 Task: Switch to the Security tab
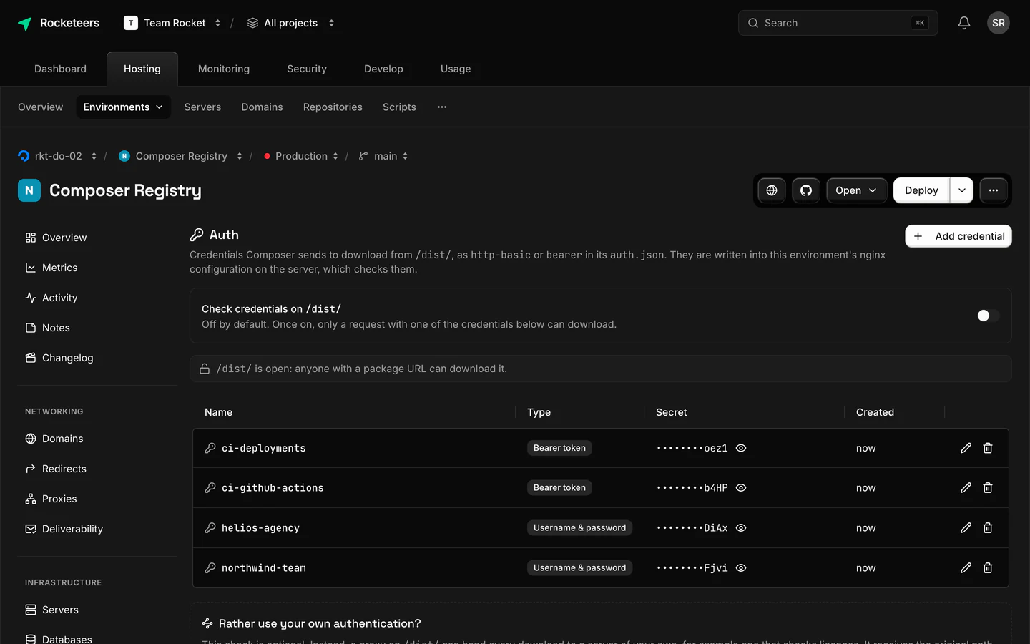point(307,69)
